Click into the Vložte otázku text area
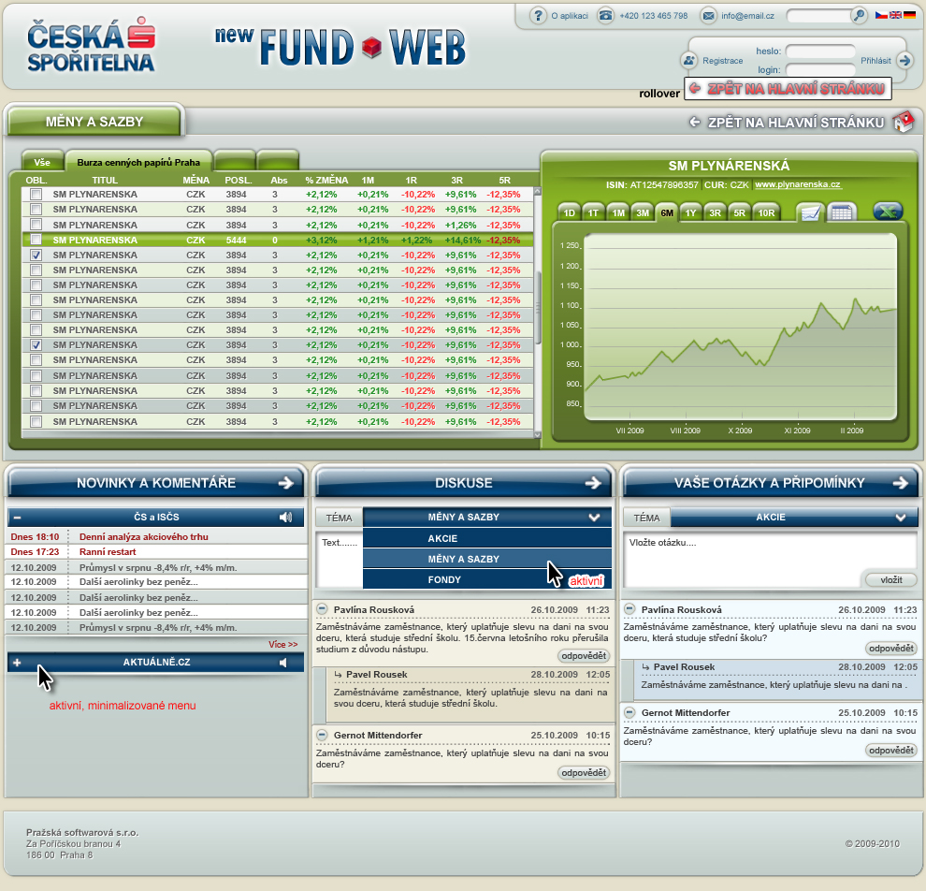The height and width of the screenshot is (891, 926). click(x=770, y=560)
